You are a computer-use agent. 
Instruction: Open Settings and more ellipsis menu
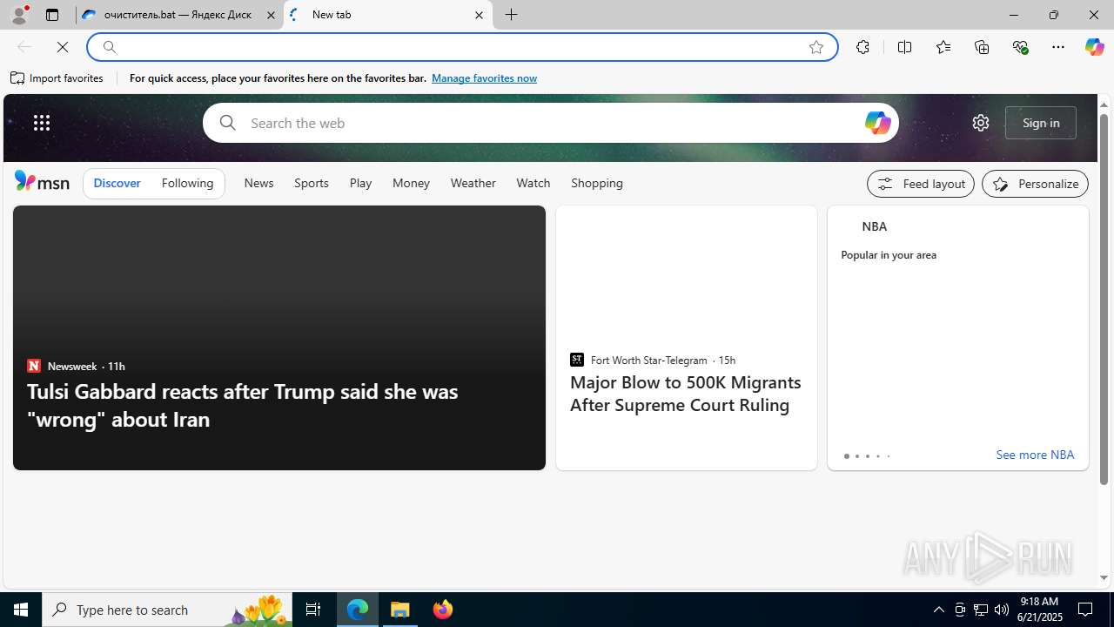click(x=1058, y=47)
